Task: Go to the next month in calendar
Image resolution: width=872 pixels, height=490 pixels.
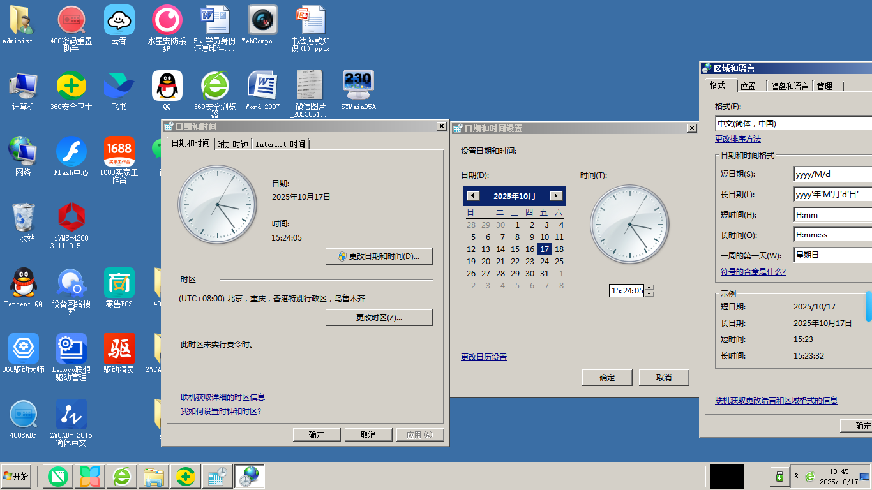Action: pyautogui.click(x=556, y=196)
